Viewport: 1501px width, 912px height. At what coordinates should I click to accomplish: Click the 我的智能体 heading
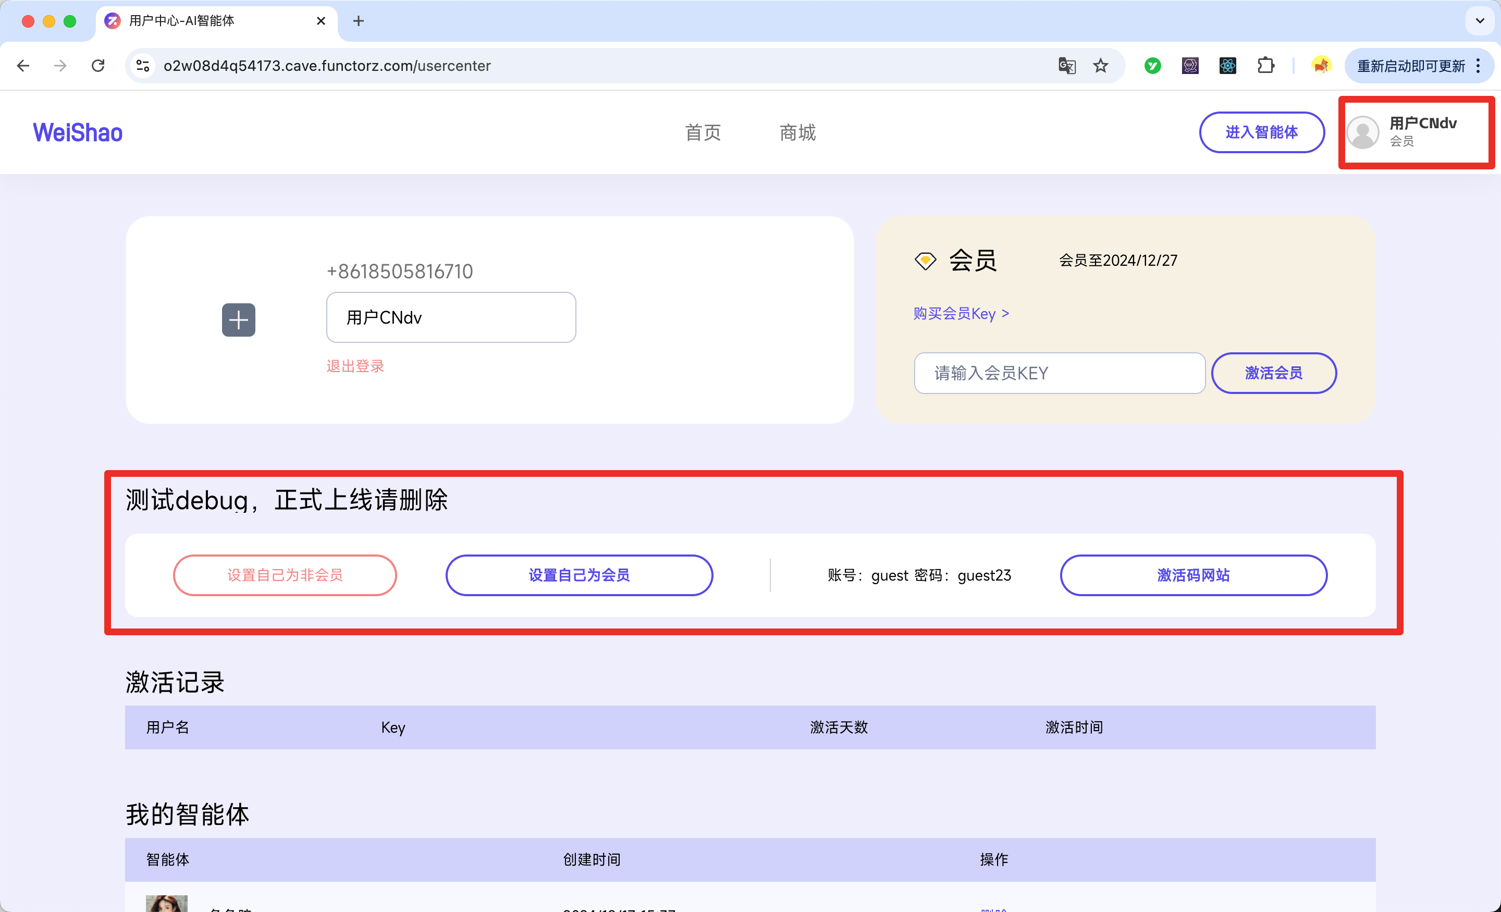coord(187,814)
